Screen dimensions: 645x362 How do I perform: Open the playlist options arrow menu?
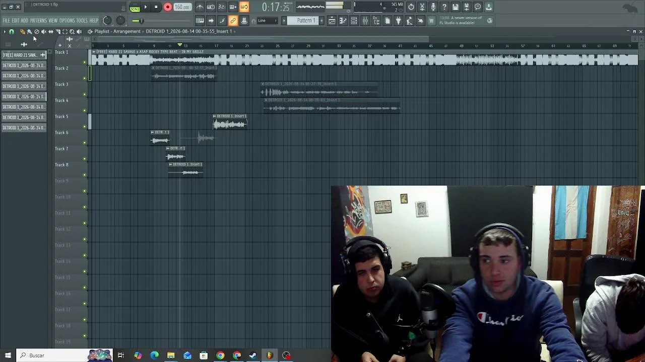[5, 32]
